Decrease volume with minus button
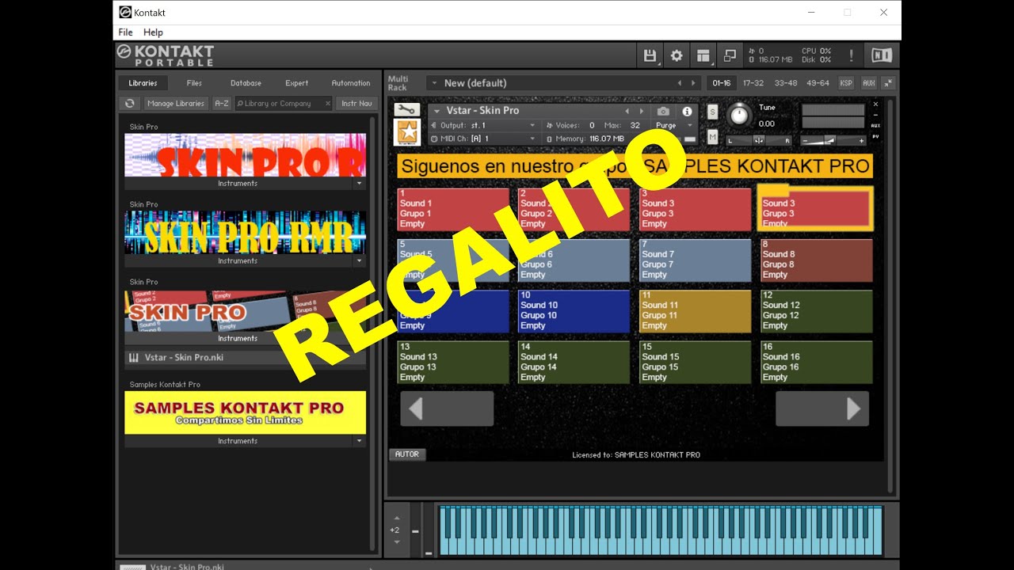This screenshot has height=570, width=1014. pos(806,141)
